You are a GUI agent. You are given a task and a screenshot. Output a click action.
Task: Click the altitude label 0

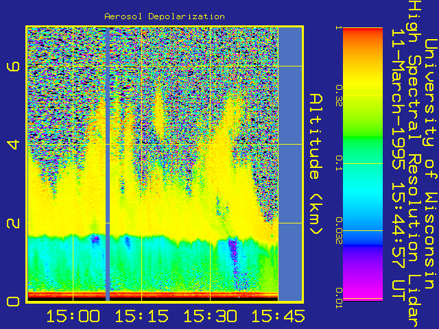(13, 302)
